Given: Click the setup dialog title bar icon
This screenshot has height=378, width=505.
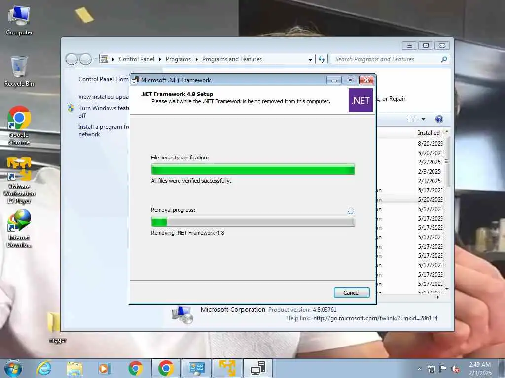Looking at the screenshot, I should click(x=135, y=80).
